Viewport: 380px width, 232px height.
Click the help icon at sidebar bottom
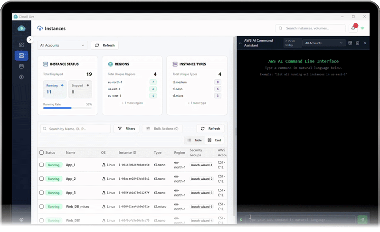(x=21, y=219)
